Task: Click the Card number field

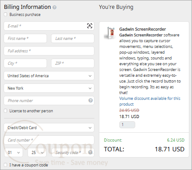Action: [x=49, y=140]
